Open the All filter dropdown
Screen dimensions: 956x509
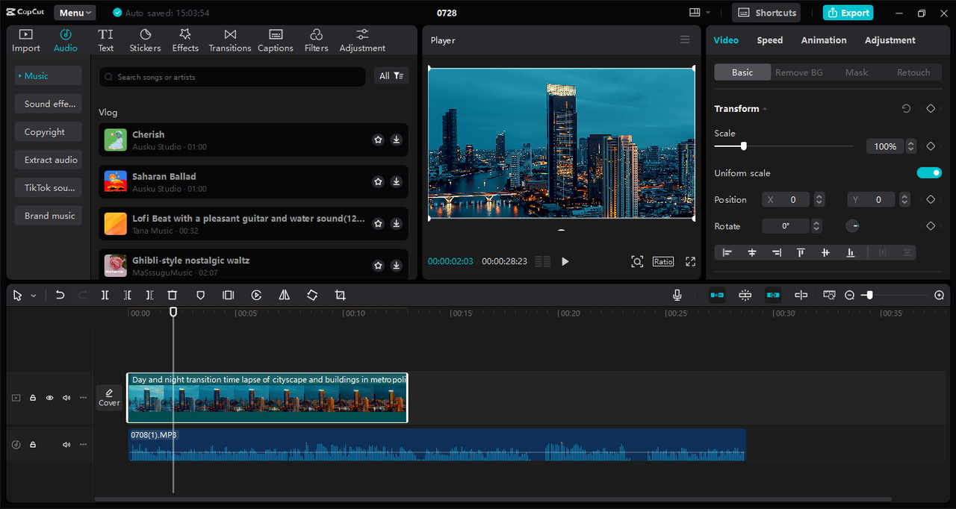click(391, 76)
